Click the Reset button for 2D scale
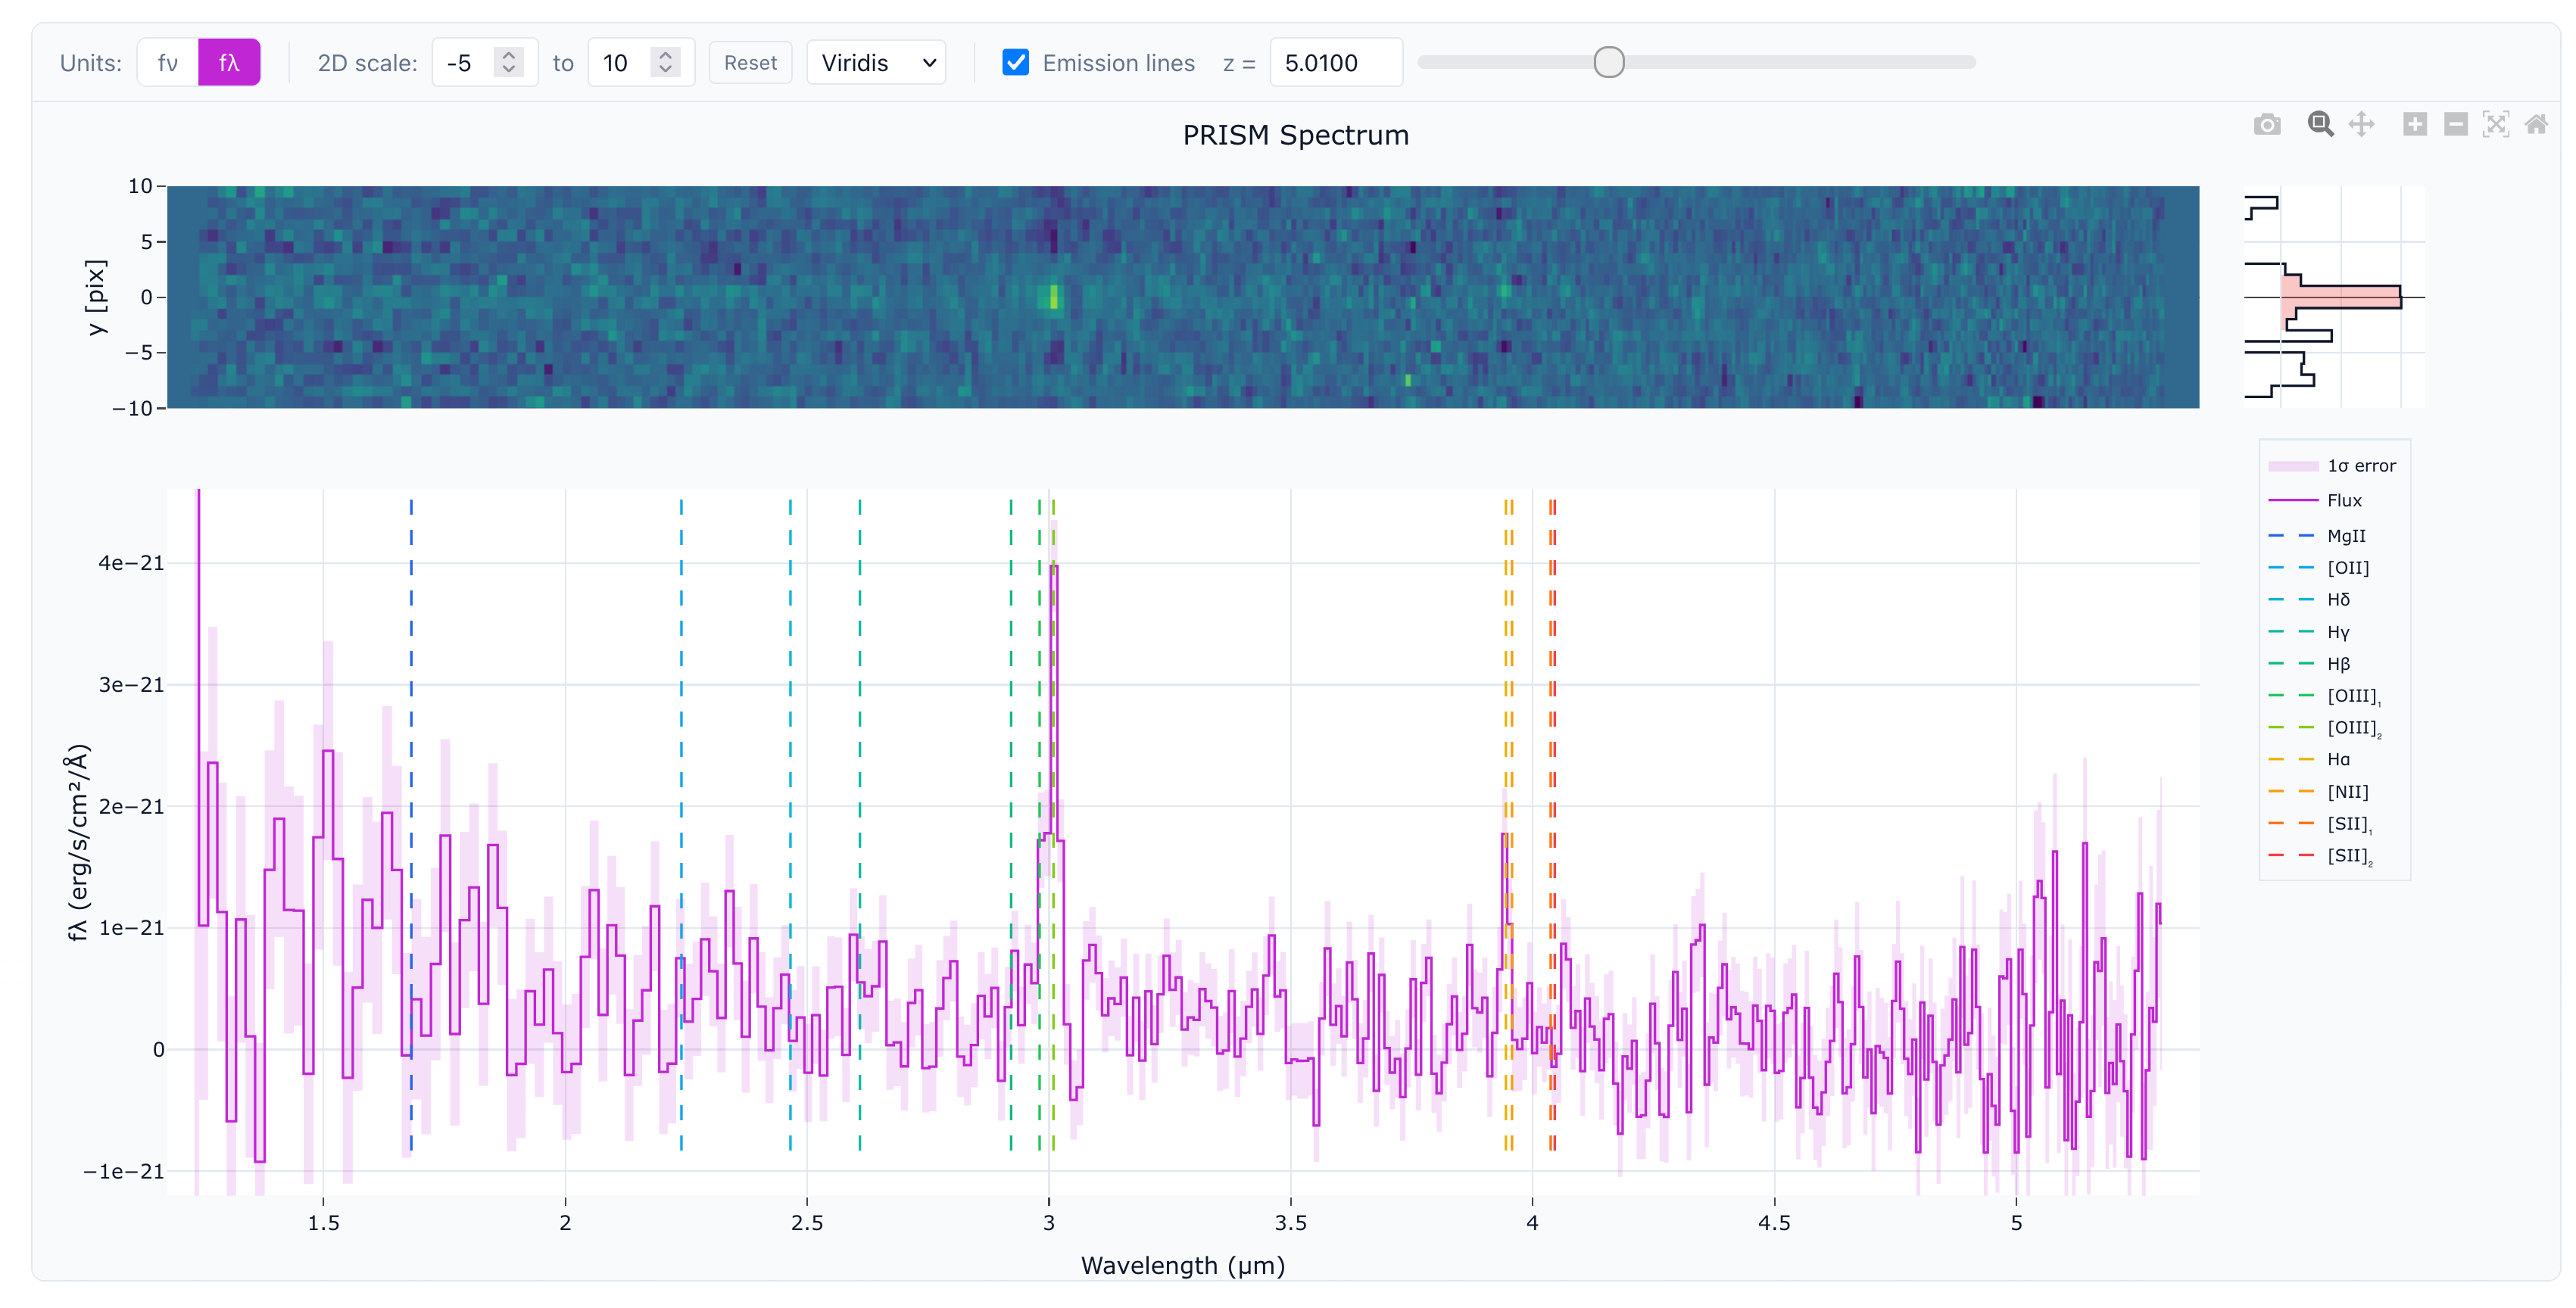2576x1308 pixels. [750, 62]
